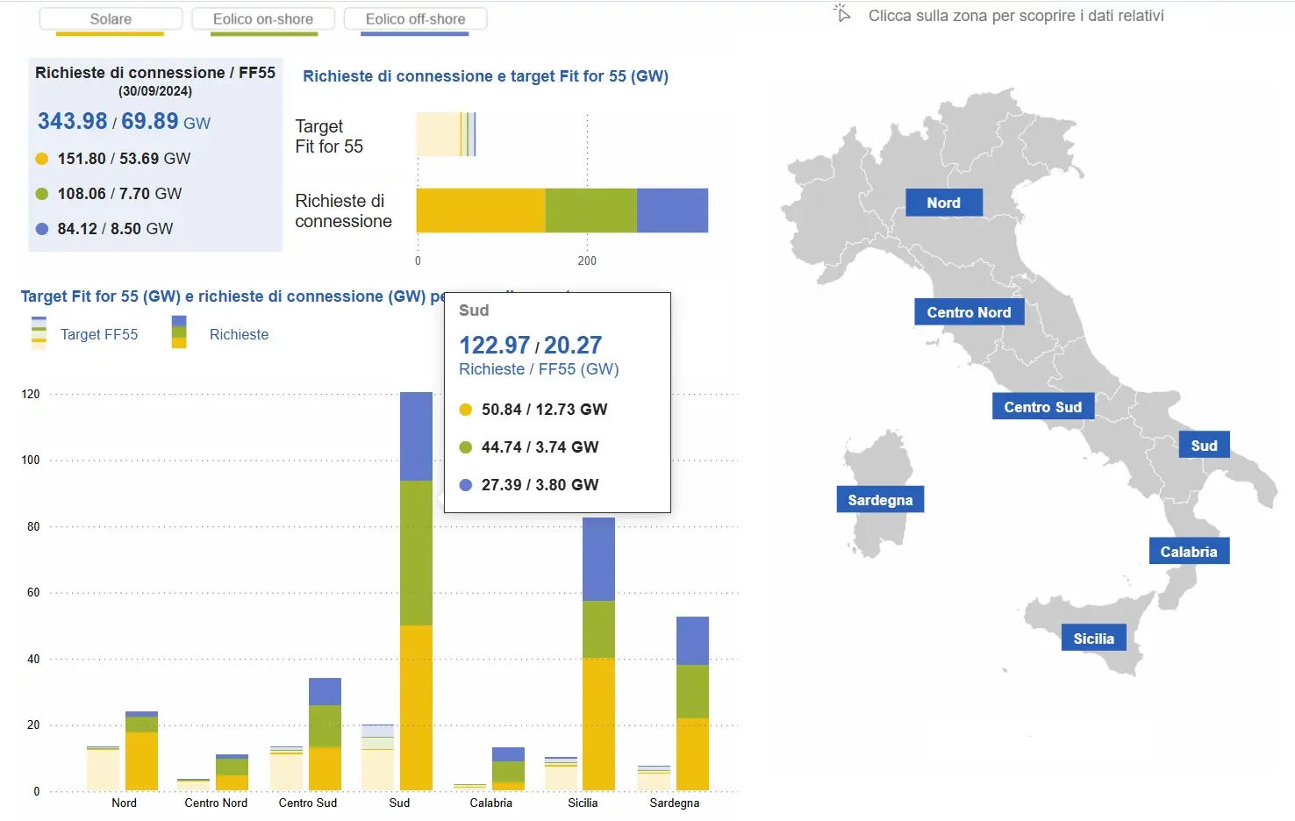Click the 44.74 / 3.74 GW tooltip row

(x=540, y=447)
